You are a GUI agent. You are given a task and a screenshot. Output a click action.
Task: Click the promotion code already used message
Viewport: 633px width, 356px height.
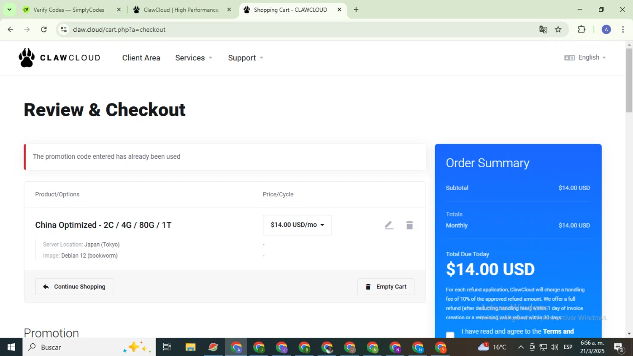click(x=107, y=157)
